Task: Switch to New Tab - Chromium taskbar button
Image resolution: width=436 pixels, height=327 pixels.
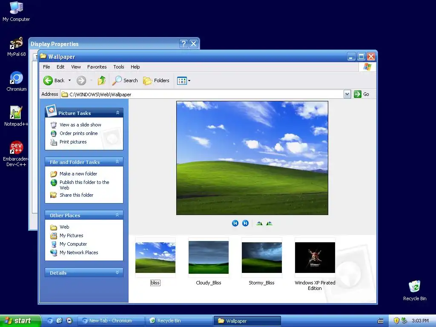Action: (x=111, y=321)
